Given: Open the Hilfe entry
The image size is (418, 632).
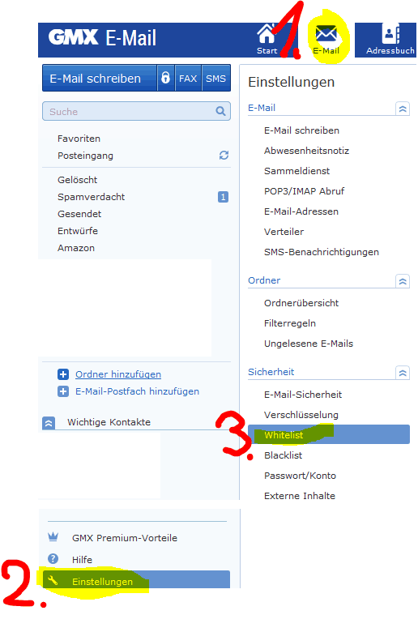Looking at the screenshot, I should 82,560.
